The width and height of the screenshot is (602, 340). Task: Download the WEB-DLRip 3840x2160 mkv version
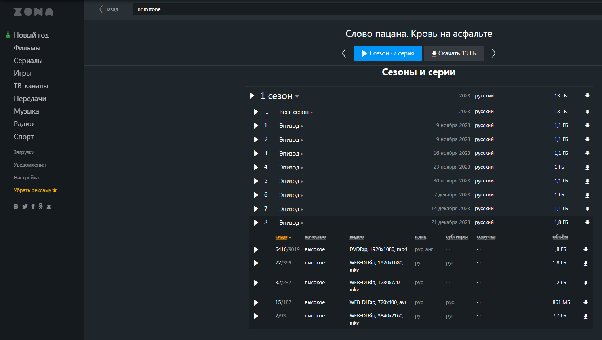(x=585, y=316)
